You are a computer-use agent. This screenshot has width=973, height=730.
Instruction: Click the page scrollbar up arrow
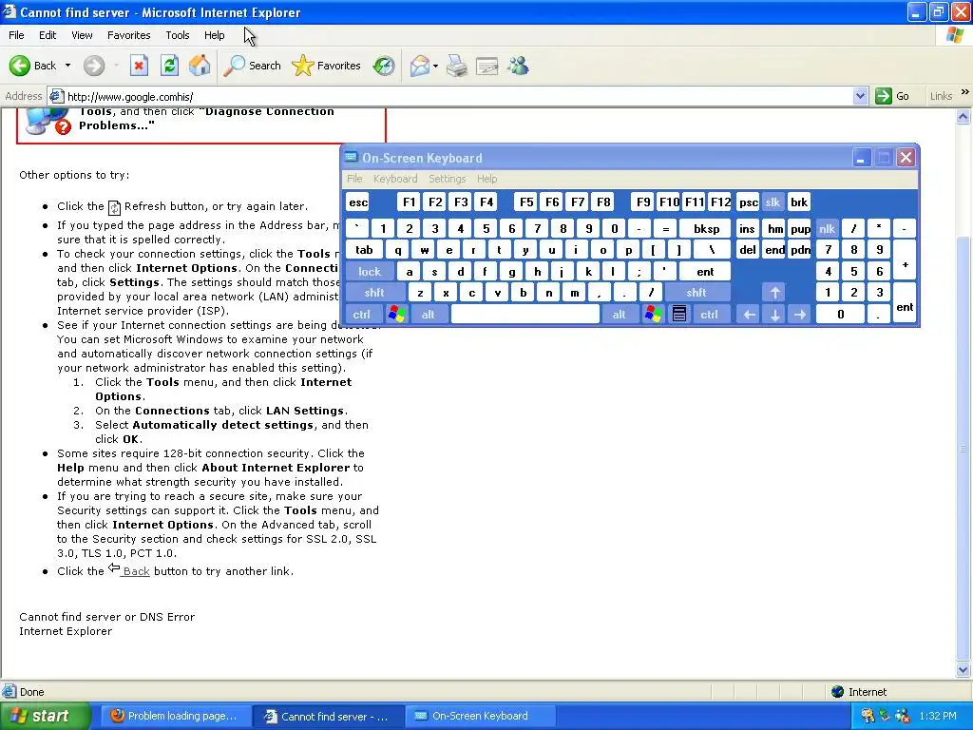pyautogui.click(x=963, y=116)
